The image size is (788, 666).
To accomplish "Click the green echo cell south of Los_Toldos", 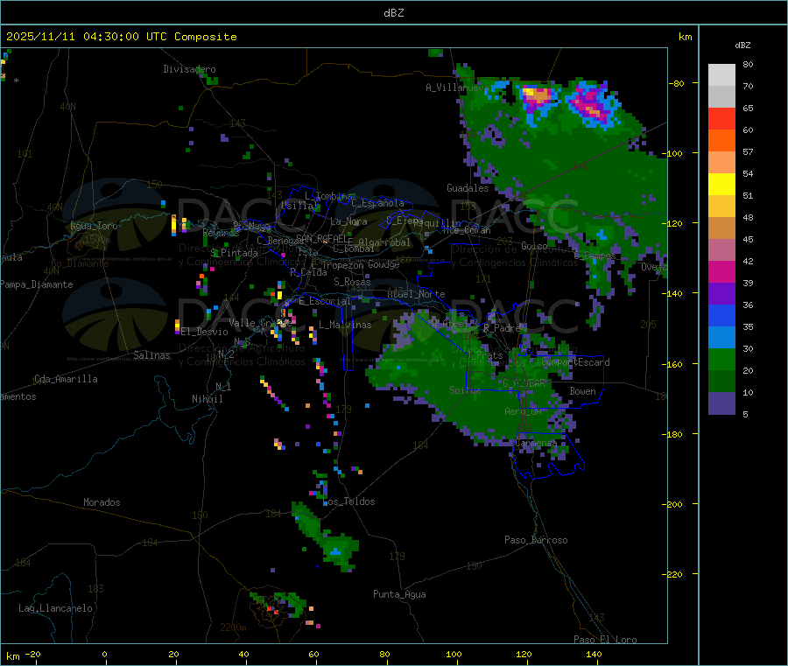I will [x=327, y=536].
